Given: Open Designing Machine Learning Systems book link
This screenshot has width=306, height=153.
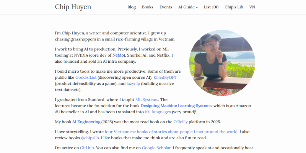Looking at the screenshot, I should pyautogui.click(x=176, y=106).
